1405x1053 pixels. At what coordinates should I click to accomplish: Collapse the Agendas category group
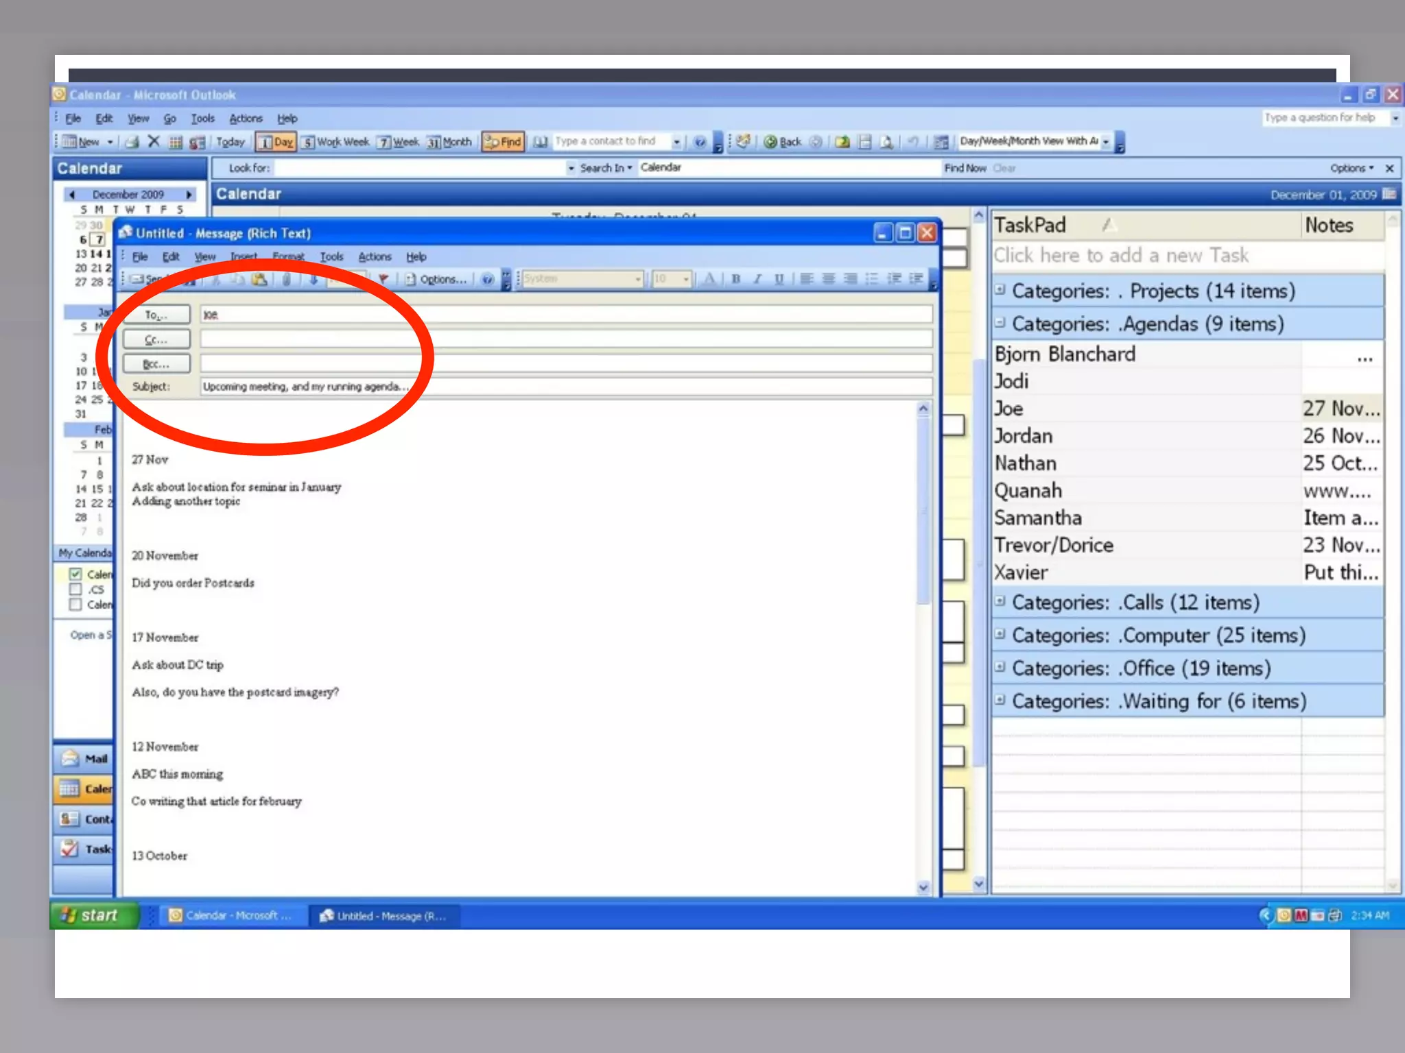(x=1000, y=322)
